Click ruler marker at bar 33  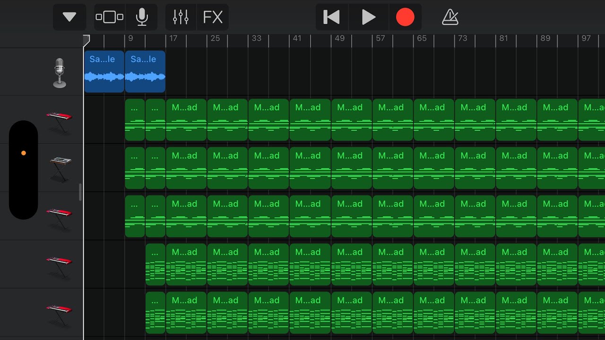point(256,38)
